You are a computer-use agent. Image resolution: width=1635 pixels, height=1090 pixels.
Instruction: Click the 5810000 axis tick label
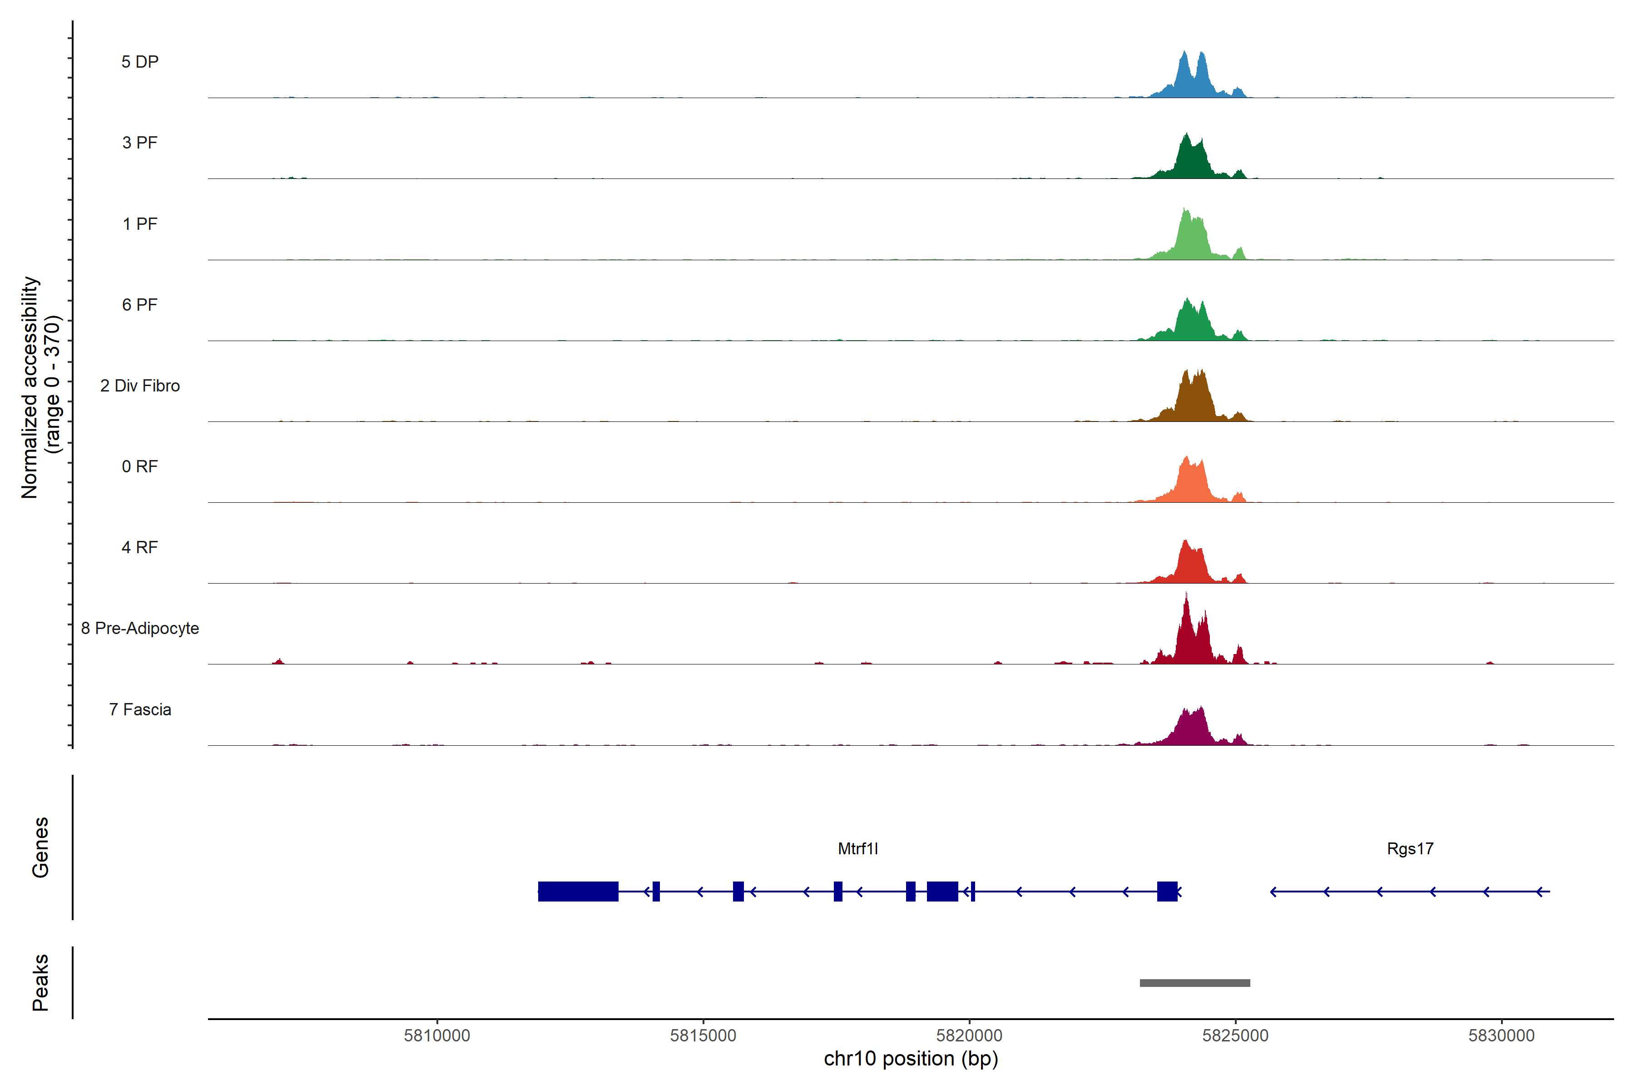point(436,1036)
